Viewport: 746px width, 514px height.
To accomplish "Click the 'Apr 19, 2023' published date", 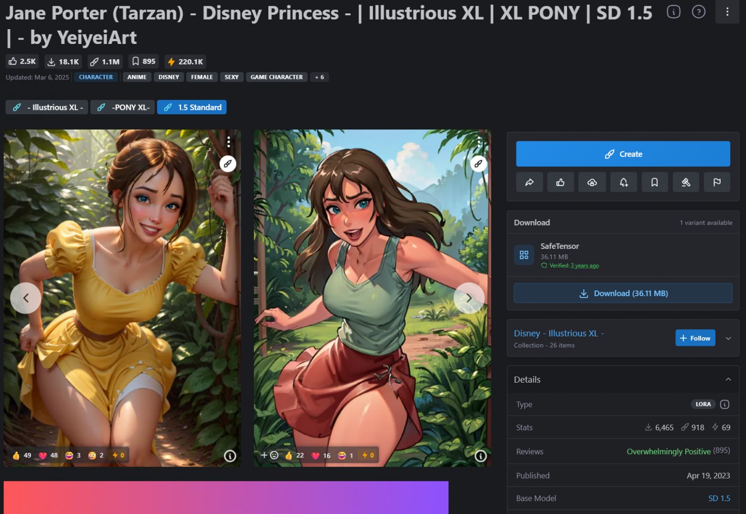I will pyautogui.click(x=708, y=476).
